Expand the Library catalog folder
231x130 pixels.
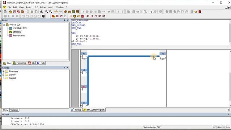[x=3, y=75]
